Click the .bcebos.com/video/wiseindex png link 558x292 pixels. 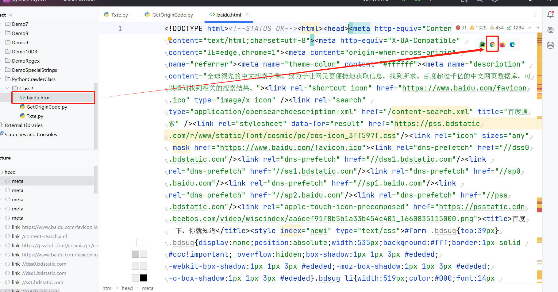point(321,219)
